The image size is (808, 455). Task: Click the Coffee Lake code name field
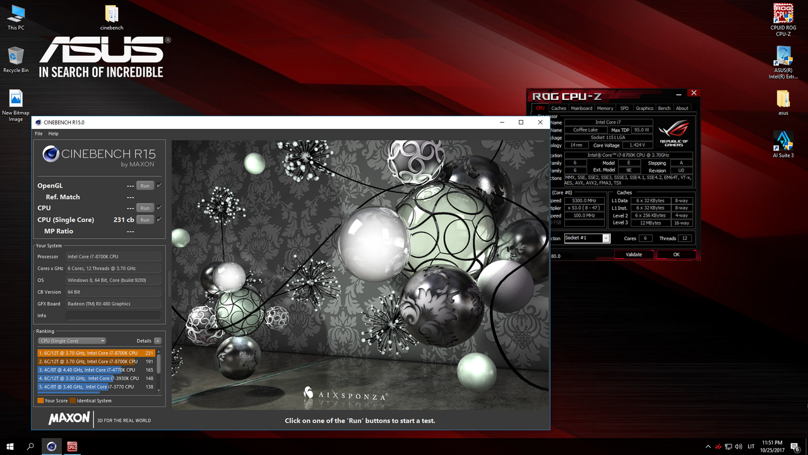click(x=585, y=130)
